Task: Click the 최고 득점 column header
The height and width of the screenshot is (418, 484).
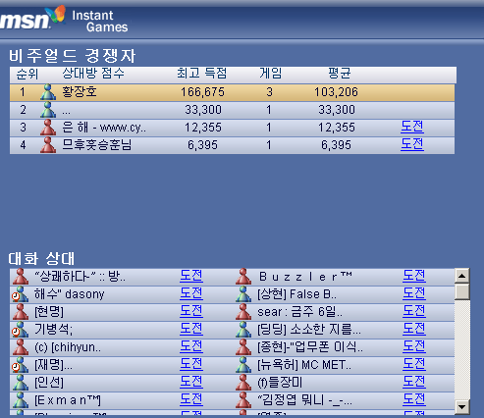Action: coord(202,74)
